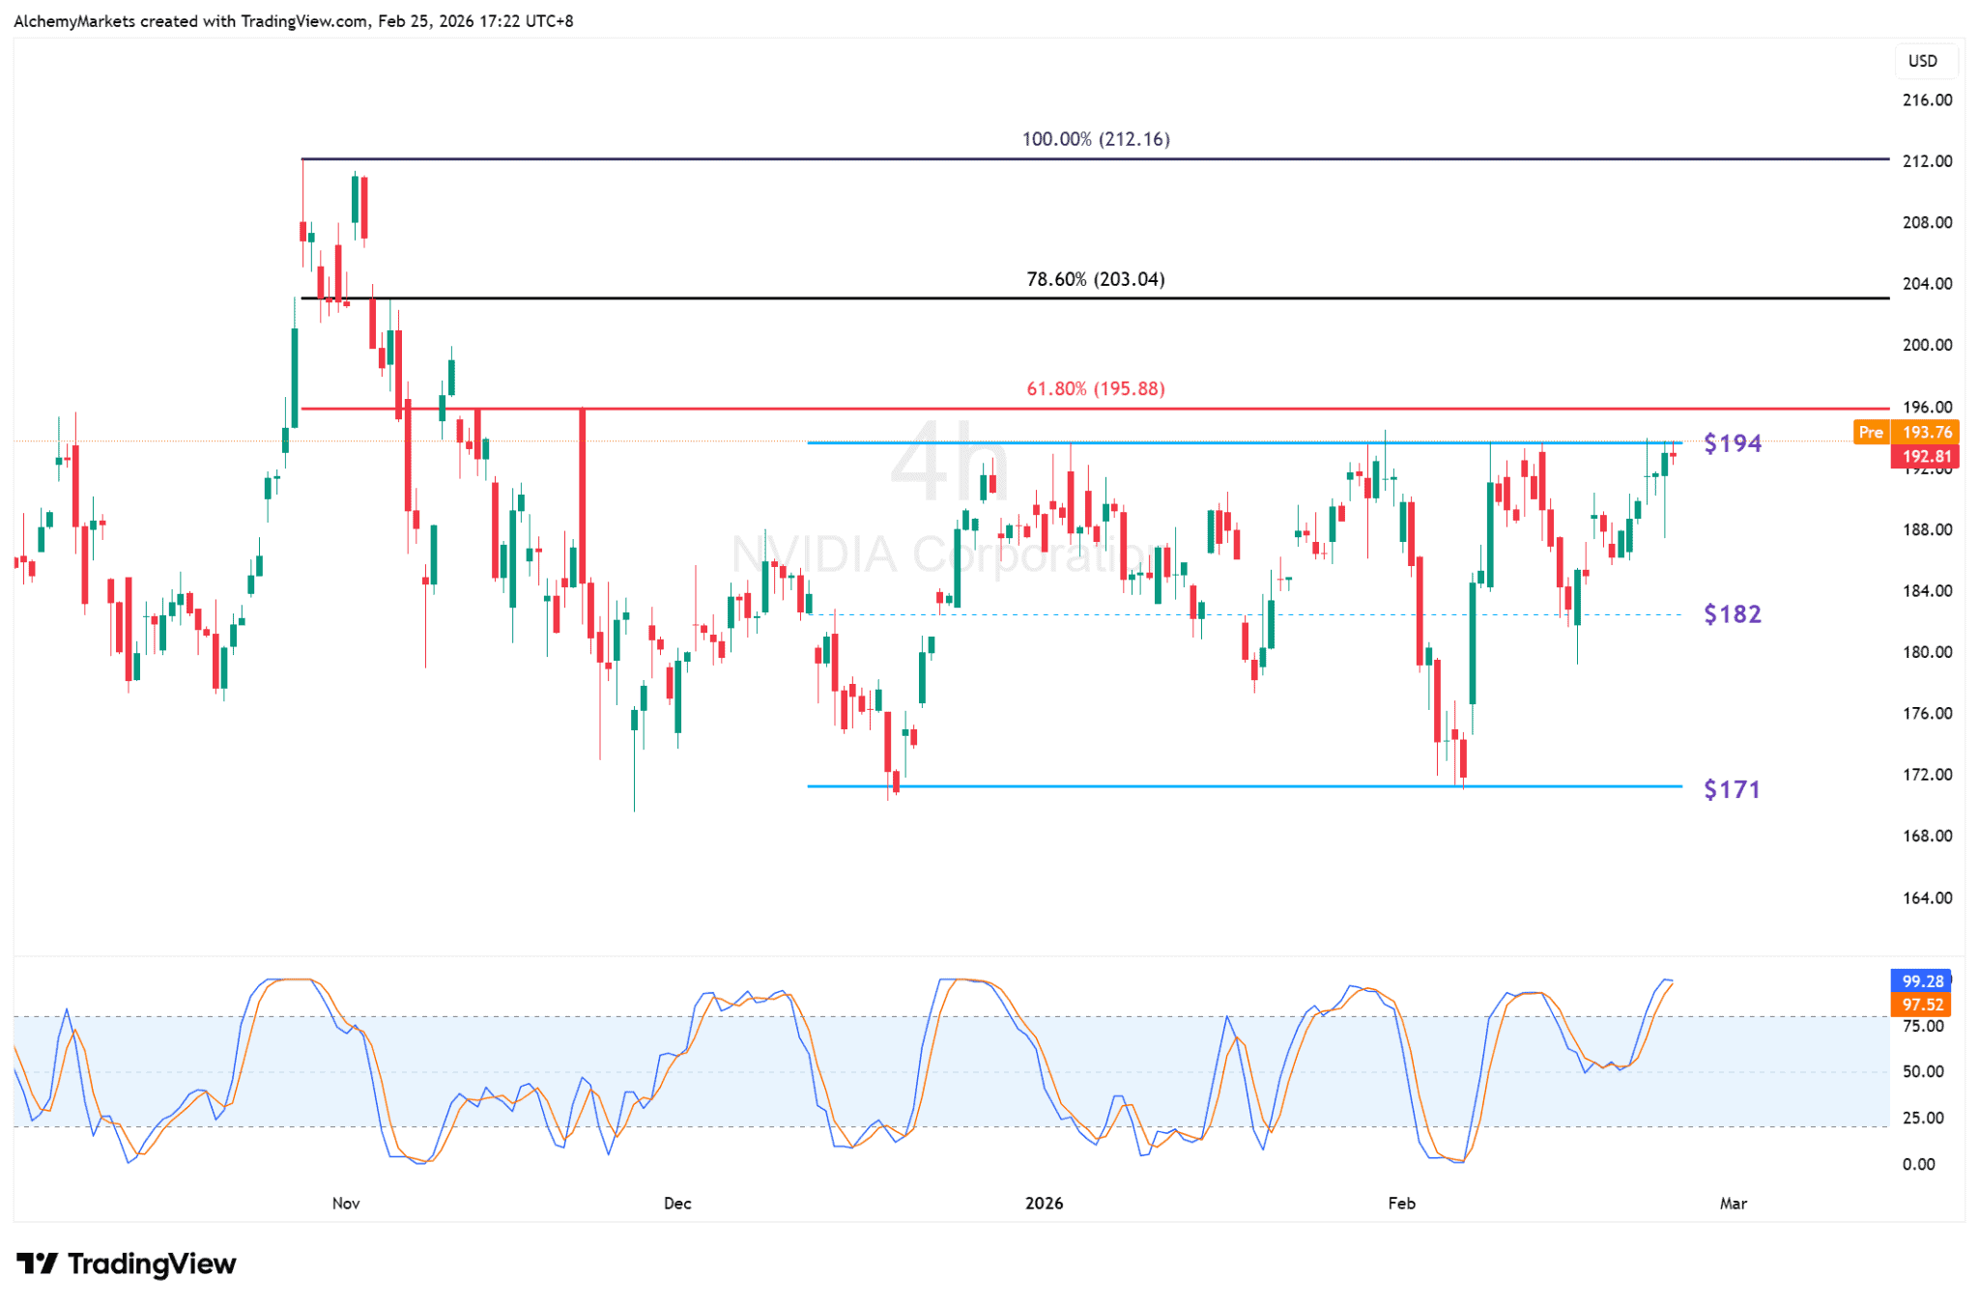Click the orange Pre tag on the price axis
Image resolution: width=1979 pixels, height=1306 pixels.
[x=1872, y=433]
